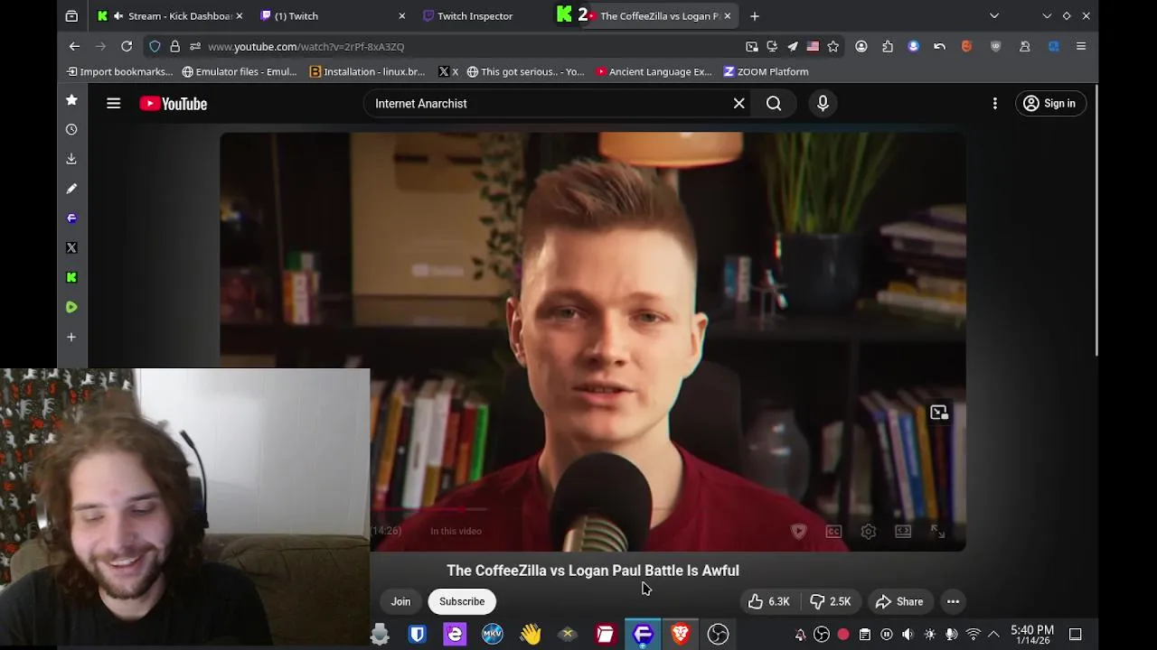The width and height of the screenshot is (1157, 650).
Task: Enter fullscreen on the video player
Action: click(937, 532)
